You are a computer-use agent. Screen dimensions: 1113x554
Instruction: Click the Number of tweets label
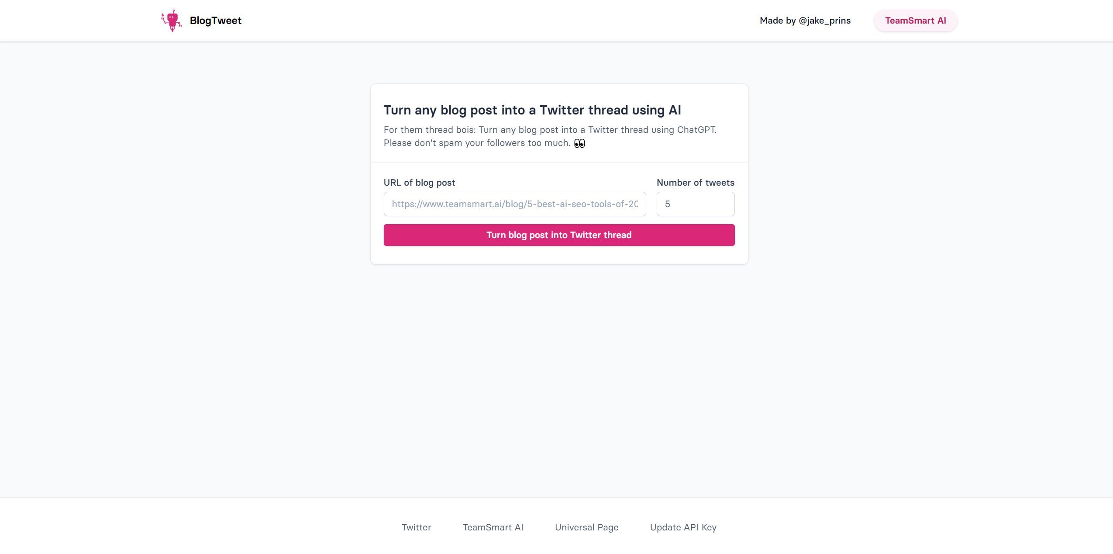(x=695, y=183)
